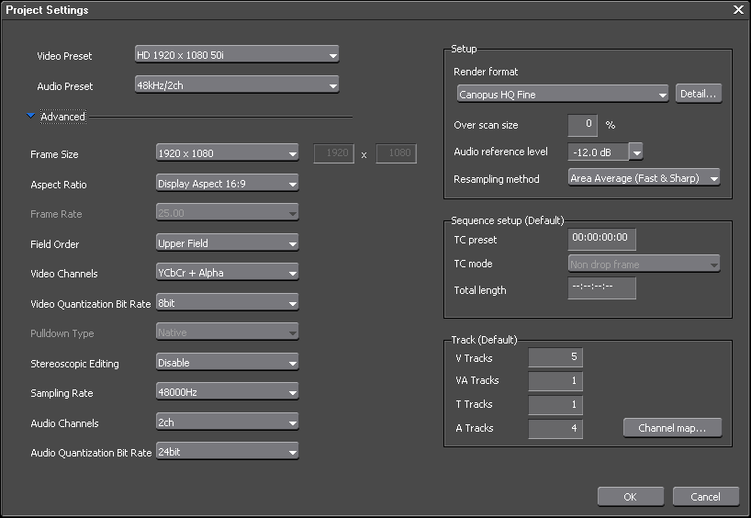Select the Video Channels dropdown
This screenshot has width=751, height=518.
[x=227, y=273]
